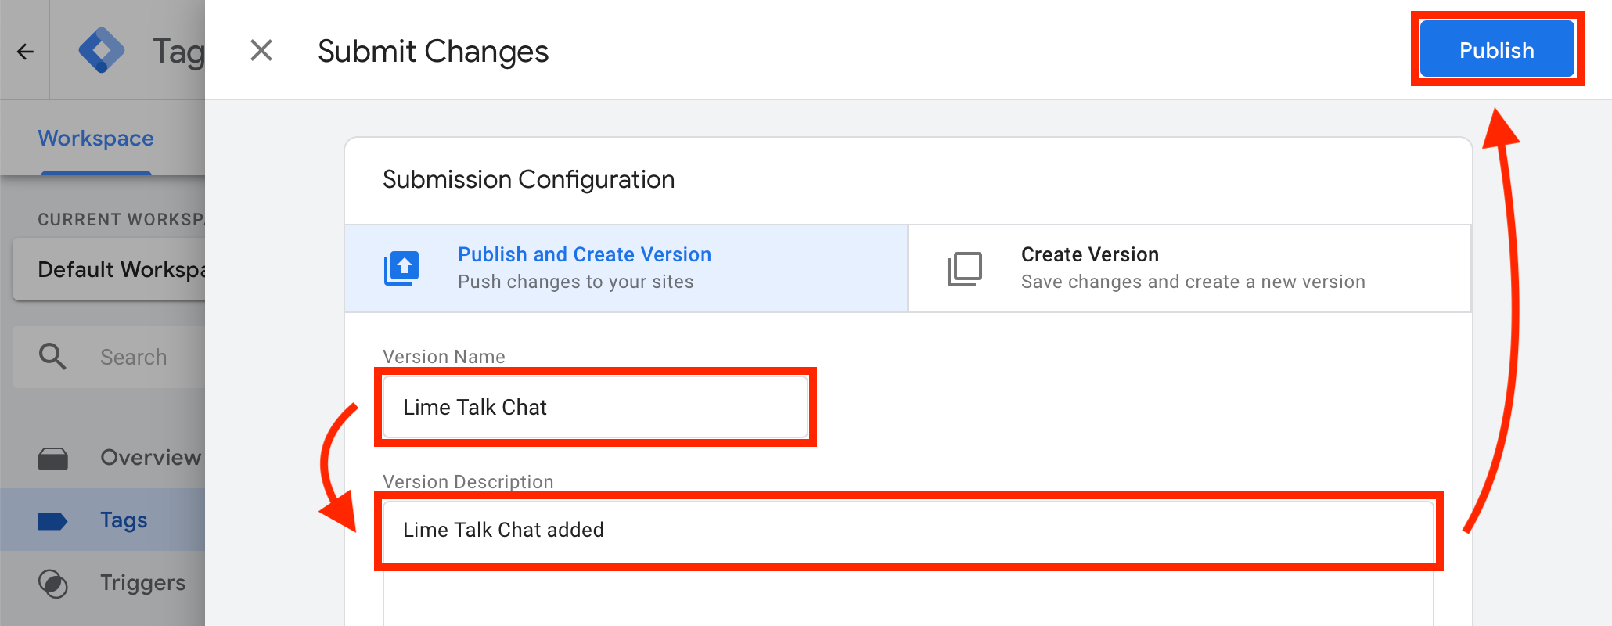Go back using the left arrow
Image resolution: width=1612 pixels, height=626 pixels.
click(25, 52)
